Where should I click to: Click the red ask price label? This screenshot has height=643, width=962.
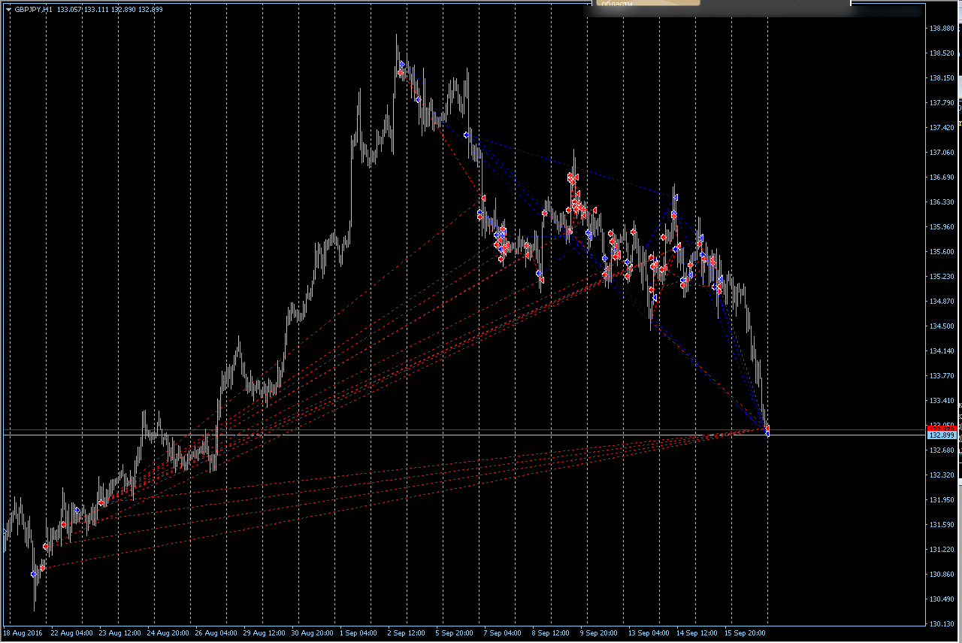coord(942,427)
